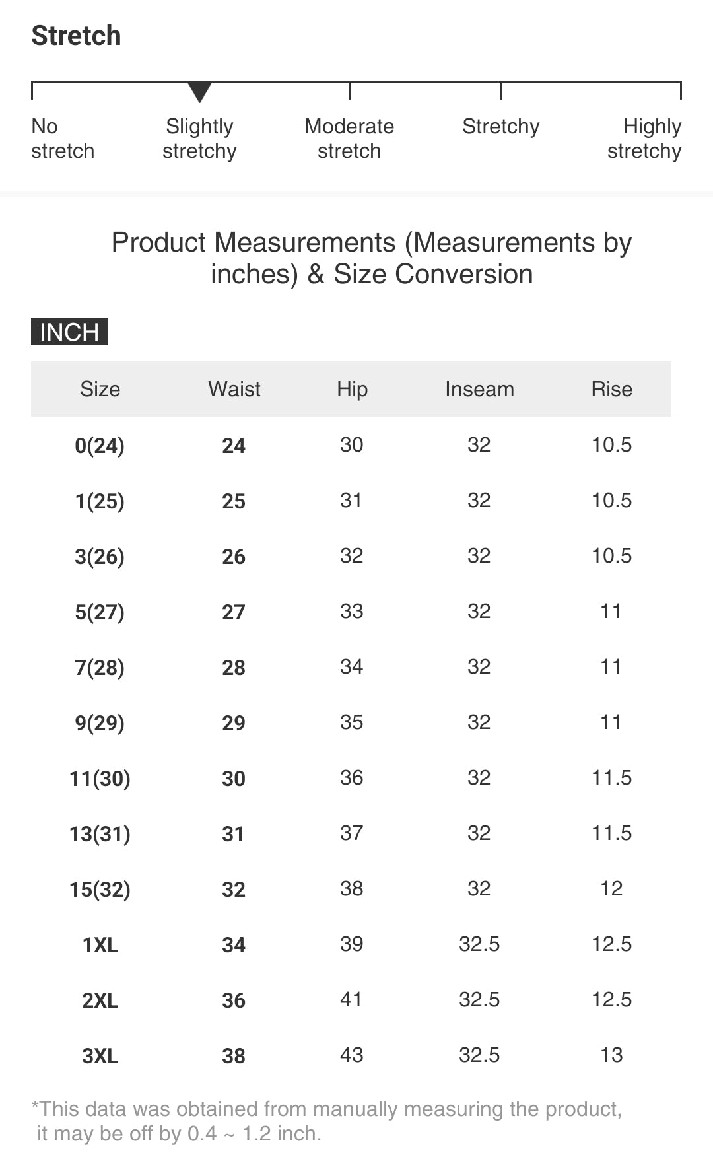The image size is (713, 1157).
Task: Click the Product Measurements heading
Action: pyautogui.click(x=372, y=258)
